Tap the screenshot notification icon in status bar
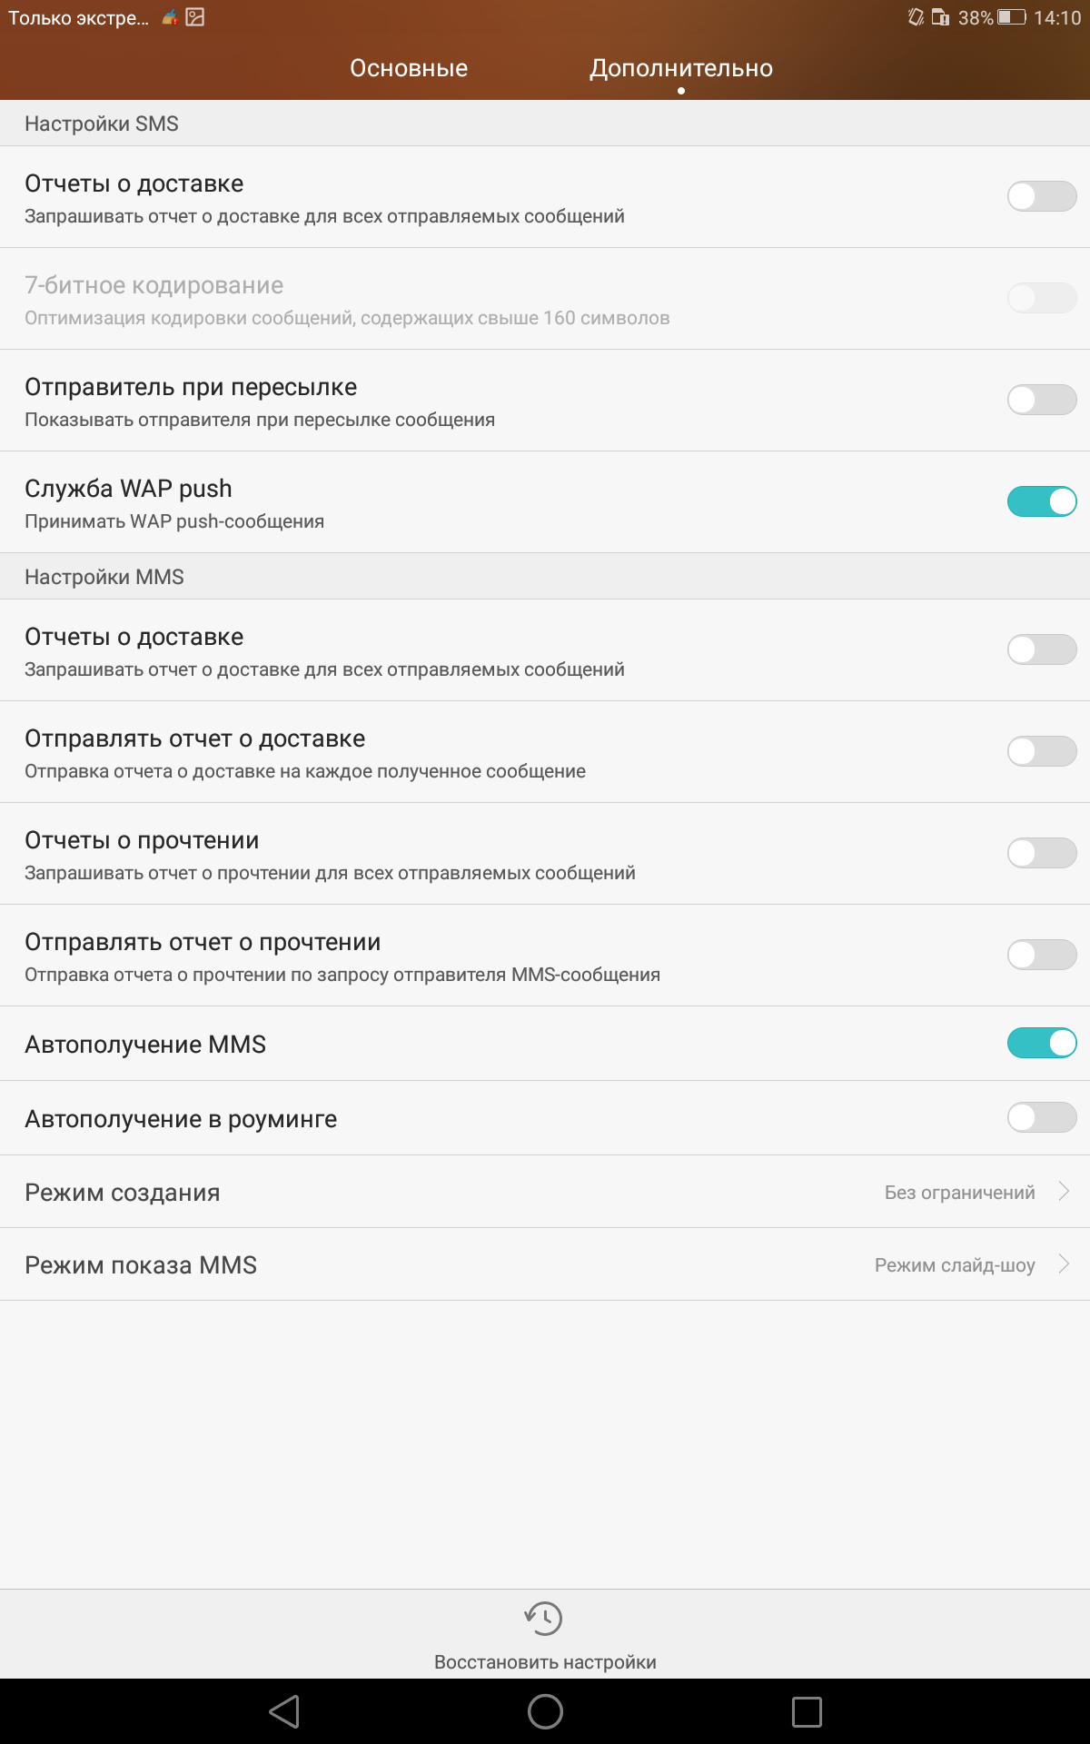The height and width of the screenshot is (1744, 1090). [195, 17]
